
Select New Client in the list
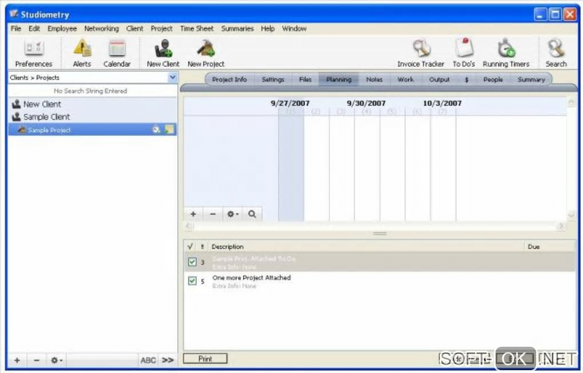click(x=92, y=104)
